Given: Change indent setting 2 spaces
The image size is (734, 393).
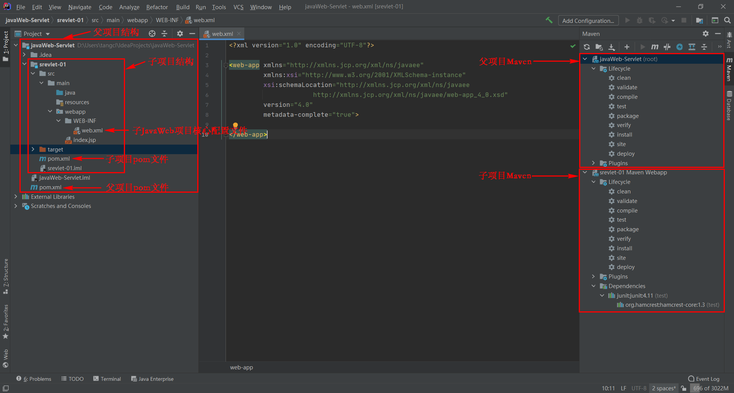Looking at the screenshot, I should tap(664, 388).
